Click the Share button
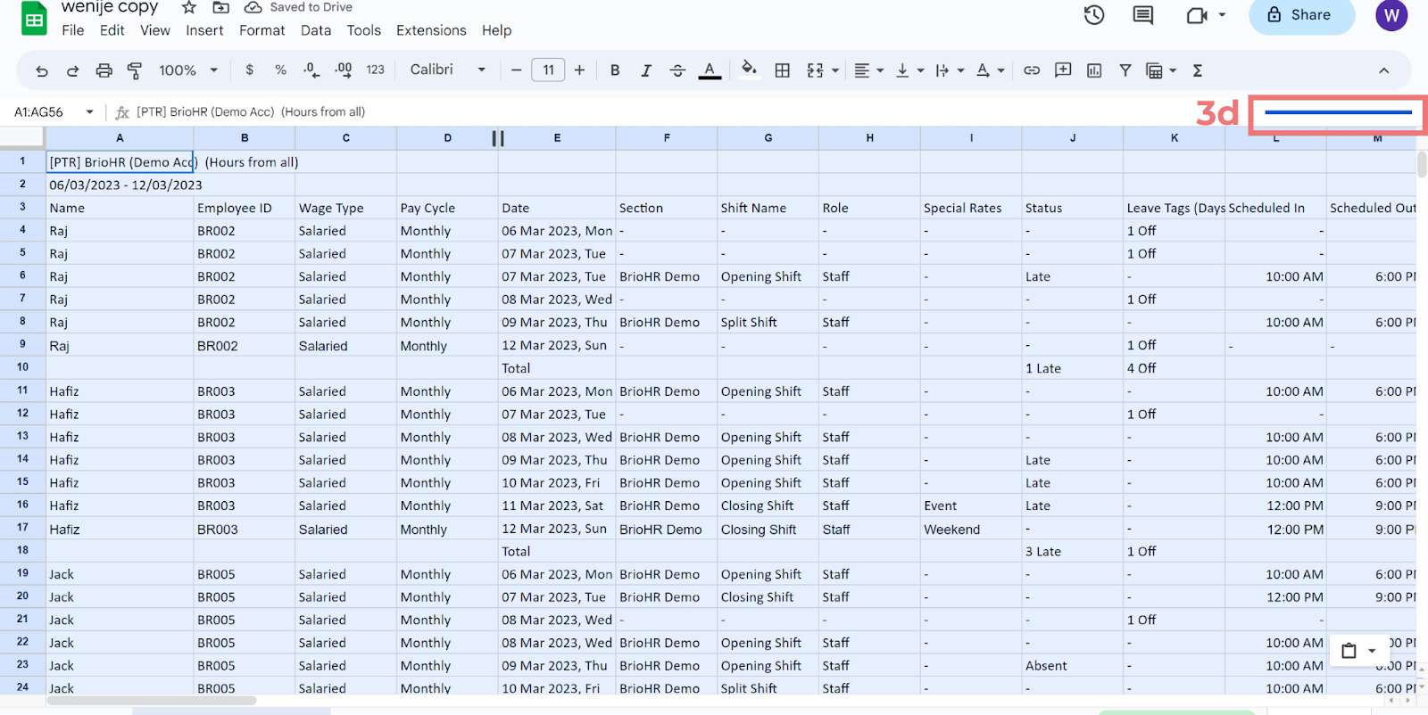1428x715 pixels. pos(1301,15)
